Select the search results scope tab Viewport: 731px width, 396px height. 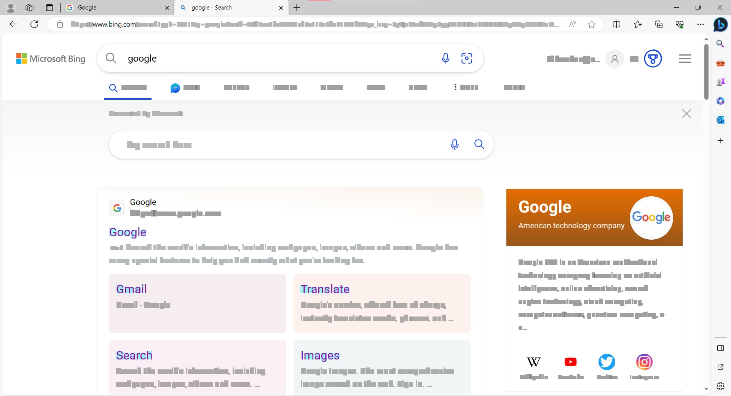(x=128, y=88)
